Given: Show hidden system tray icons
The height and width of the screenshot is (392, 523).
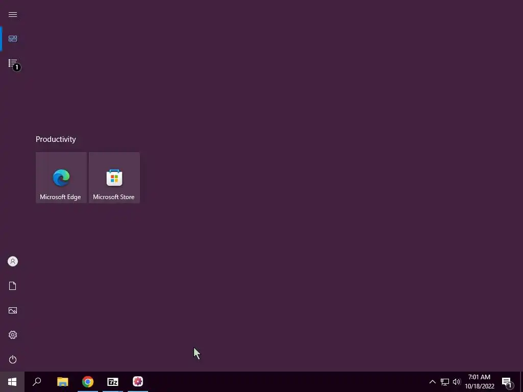Looking at the screenshot, I should [432, 382].
